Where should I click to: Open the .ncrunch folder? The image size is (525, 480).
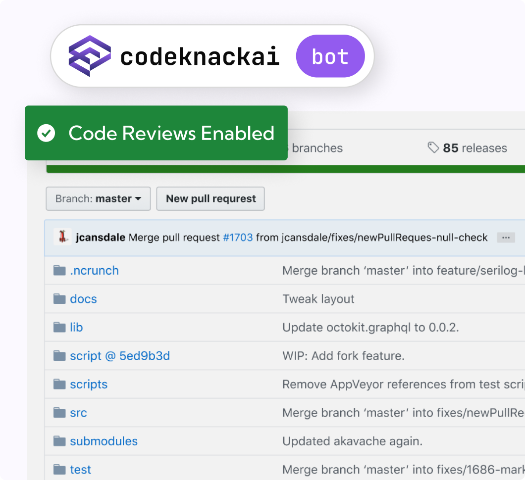click(95, 270)
